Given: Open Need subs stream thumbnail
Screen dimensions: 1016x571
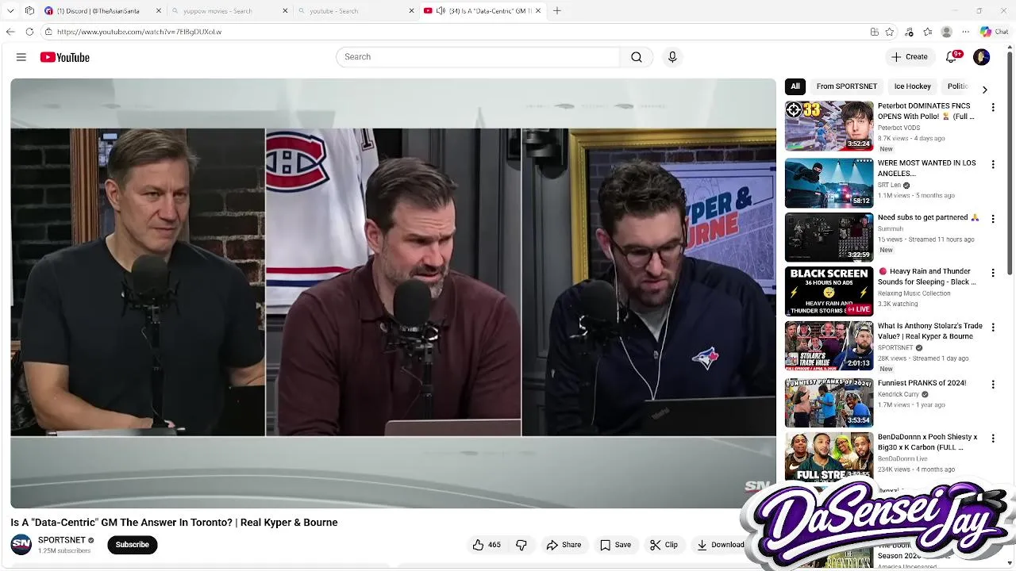Looking at the screenshot, I should [829, 237].
